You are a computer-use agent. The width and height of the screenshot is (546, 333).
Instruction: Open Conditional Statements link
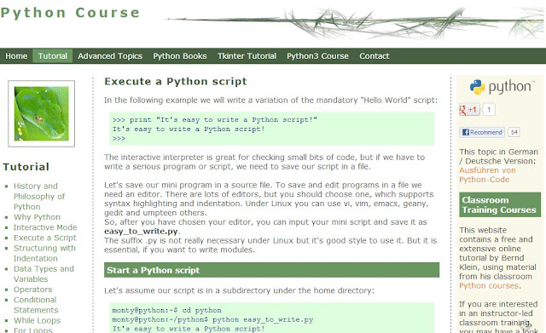pos(36,305)
